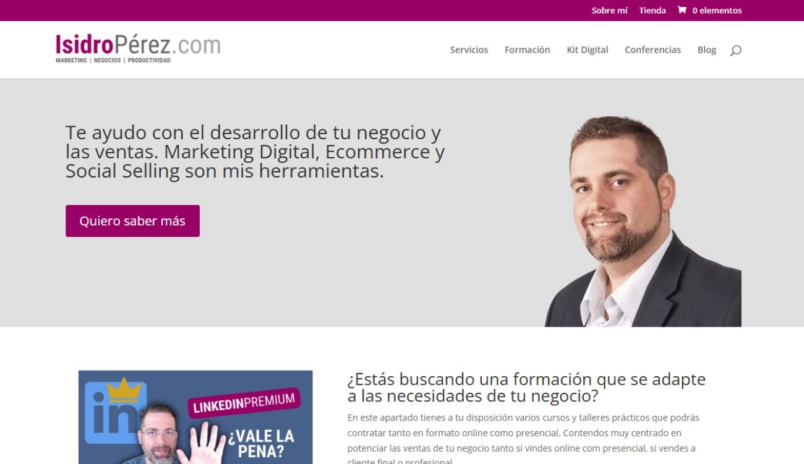The height and width of the screenshot is (464, 804).
Task: Click the LINKEDINPREMIUM label on thumbnail
Action: click(x=244, y=403)
